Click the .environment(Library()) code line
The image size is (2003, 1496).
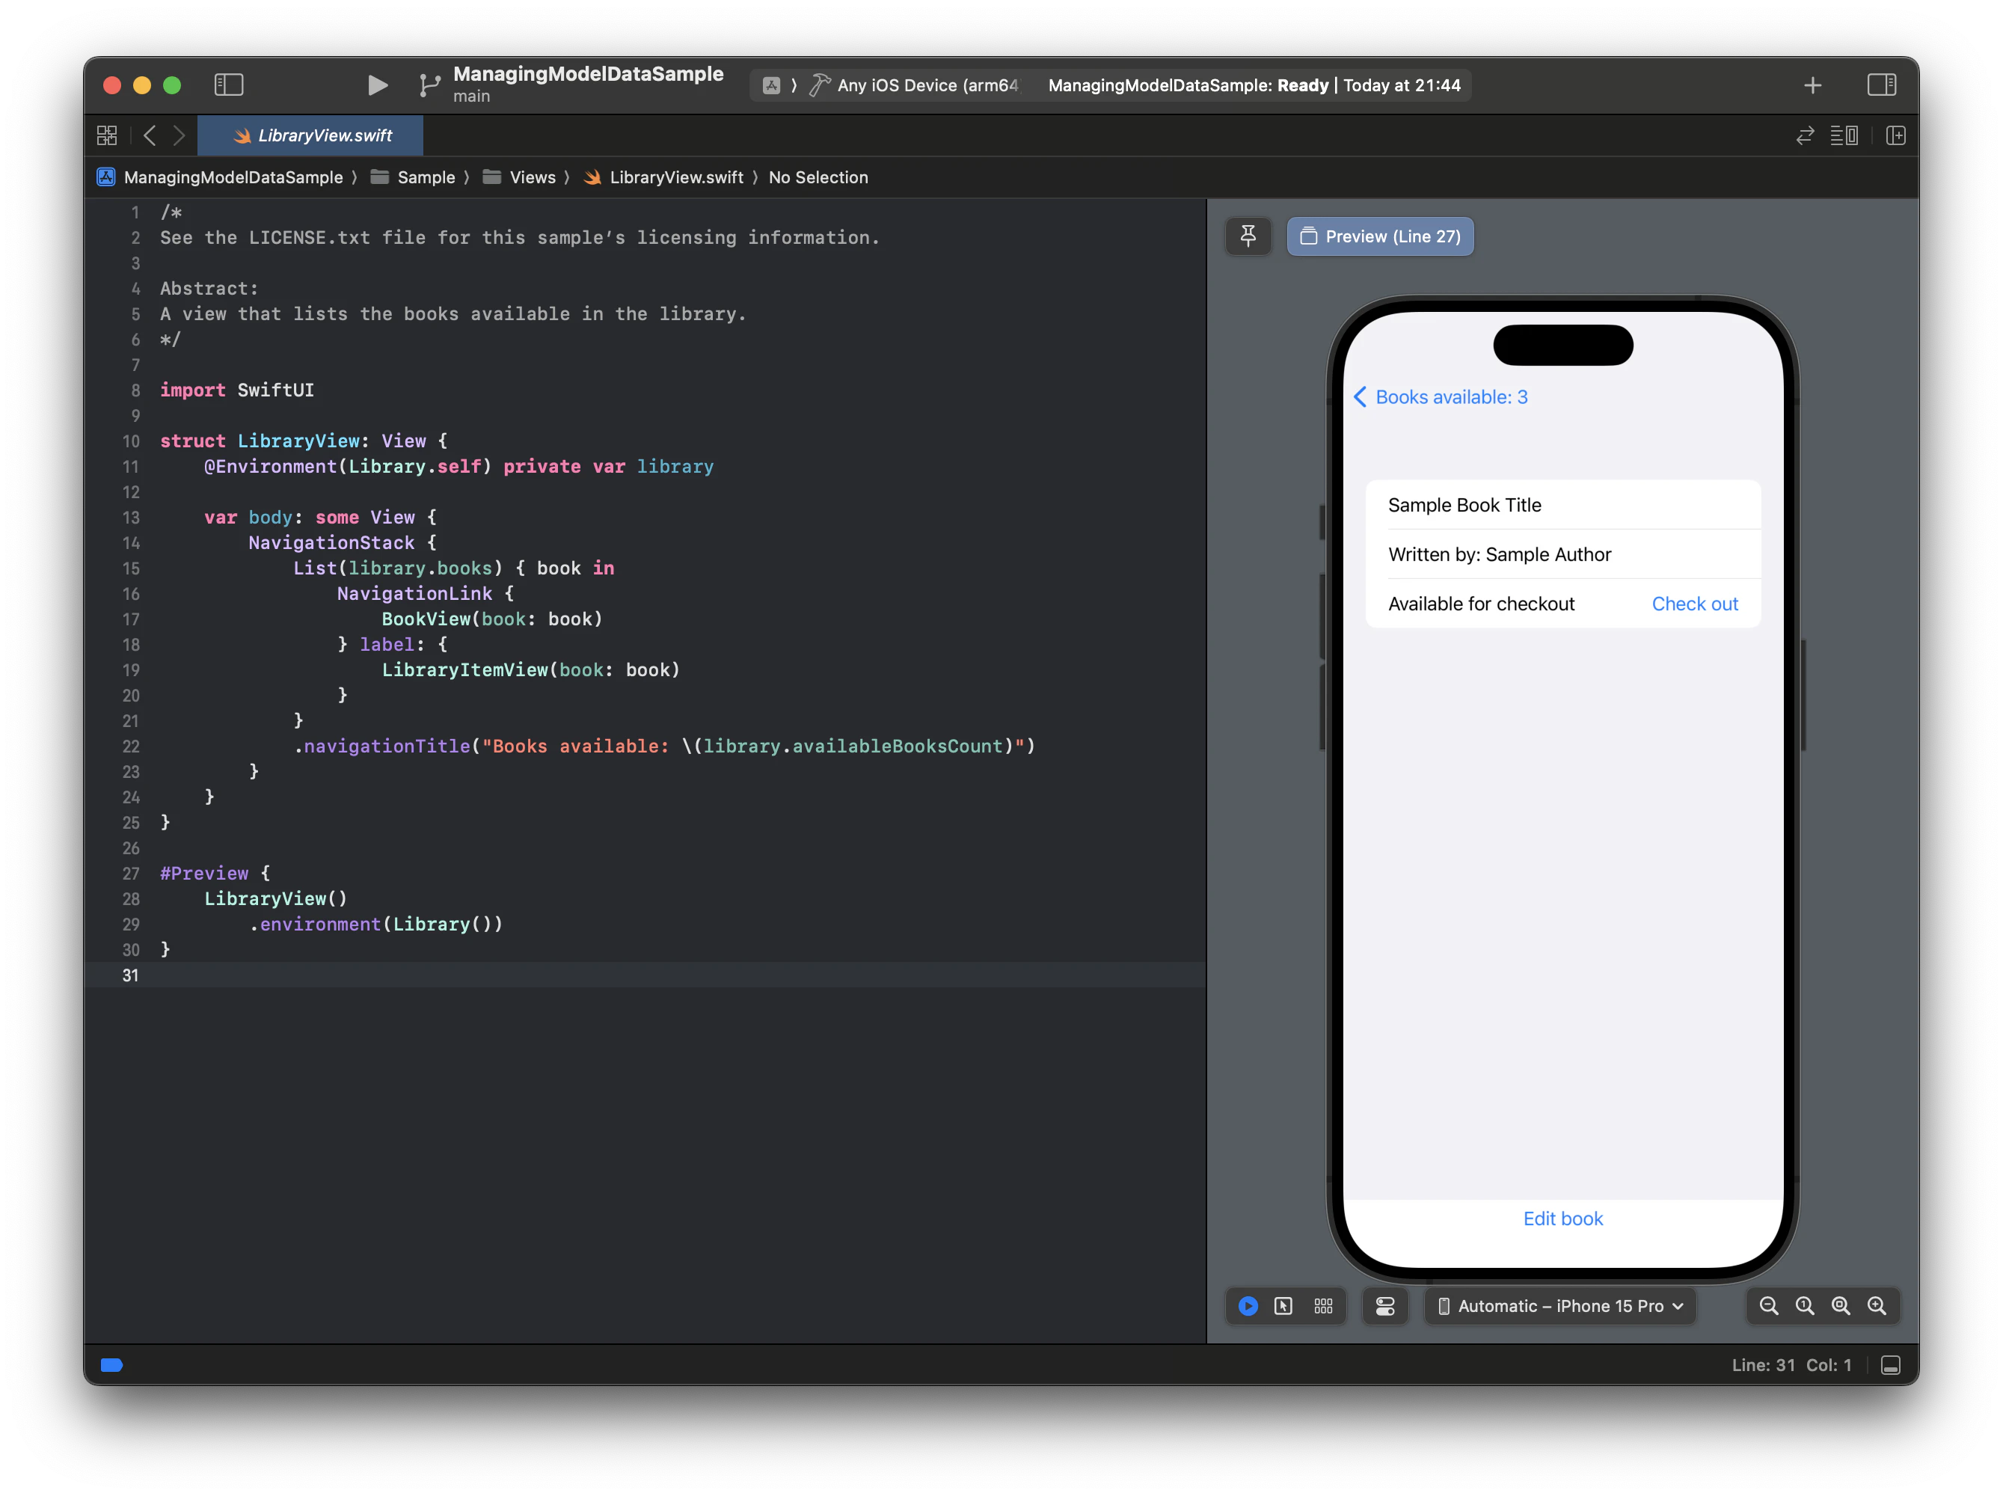click(375, 925)
